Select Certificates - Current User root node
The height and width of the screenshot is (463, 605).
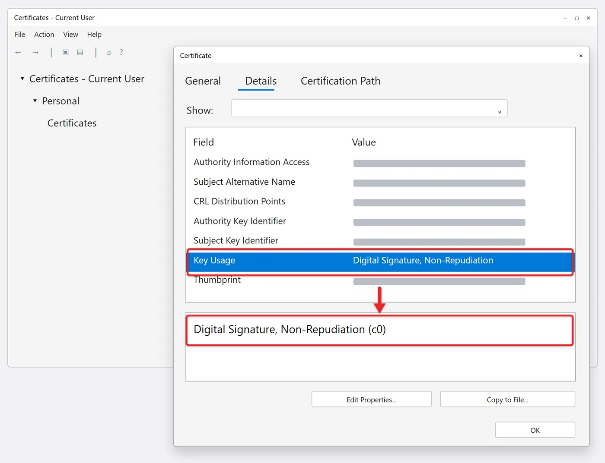pos(87,79)
